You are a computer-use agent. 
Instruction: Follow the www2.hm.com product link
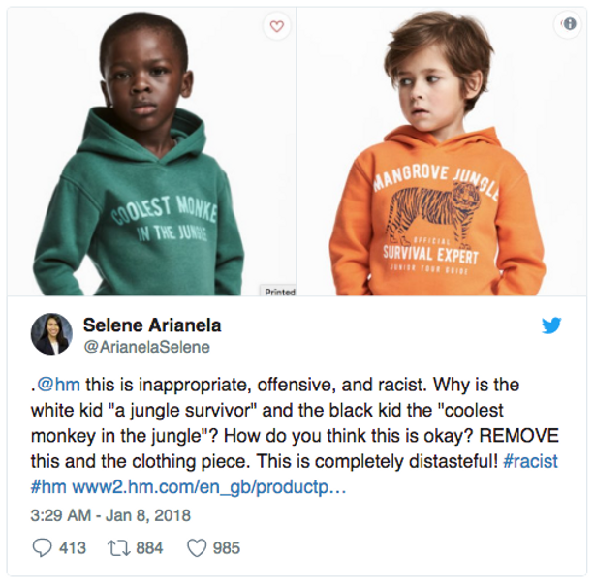208,487
